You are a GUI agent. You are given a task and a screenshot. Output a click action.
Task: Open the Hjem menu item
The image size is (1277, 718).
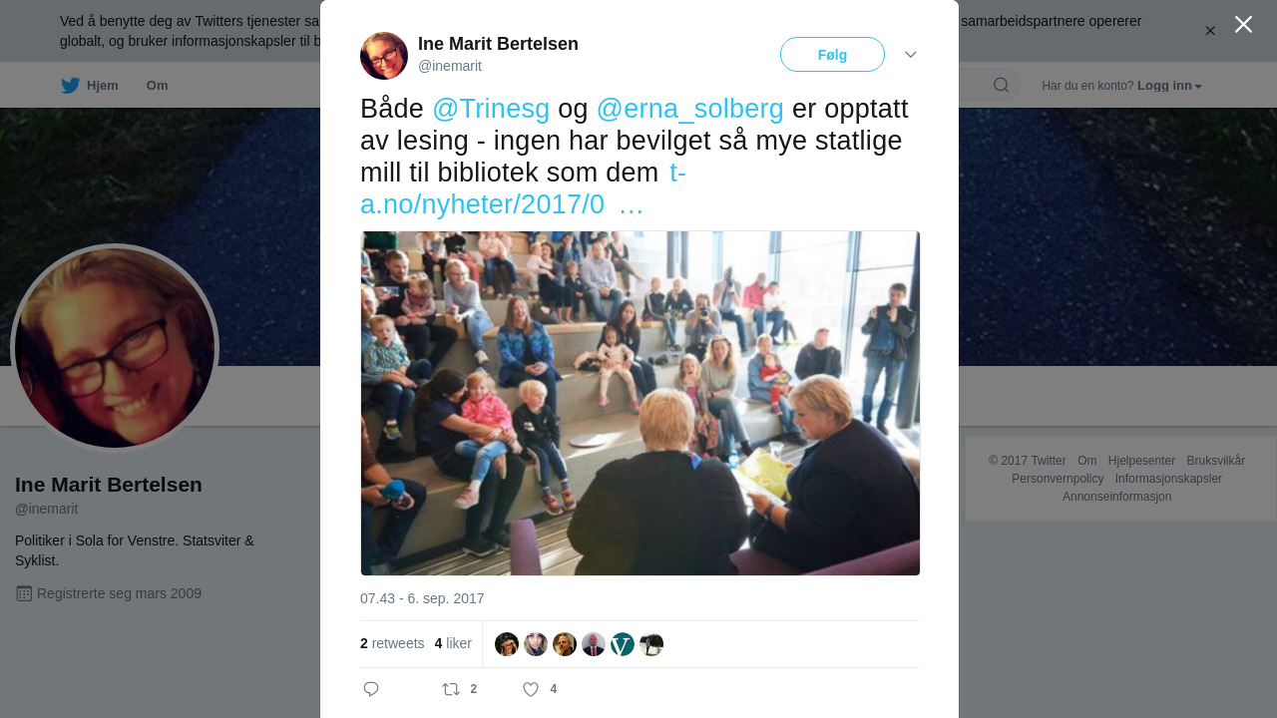pos(103,86)
